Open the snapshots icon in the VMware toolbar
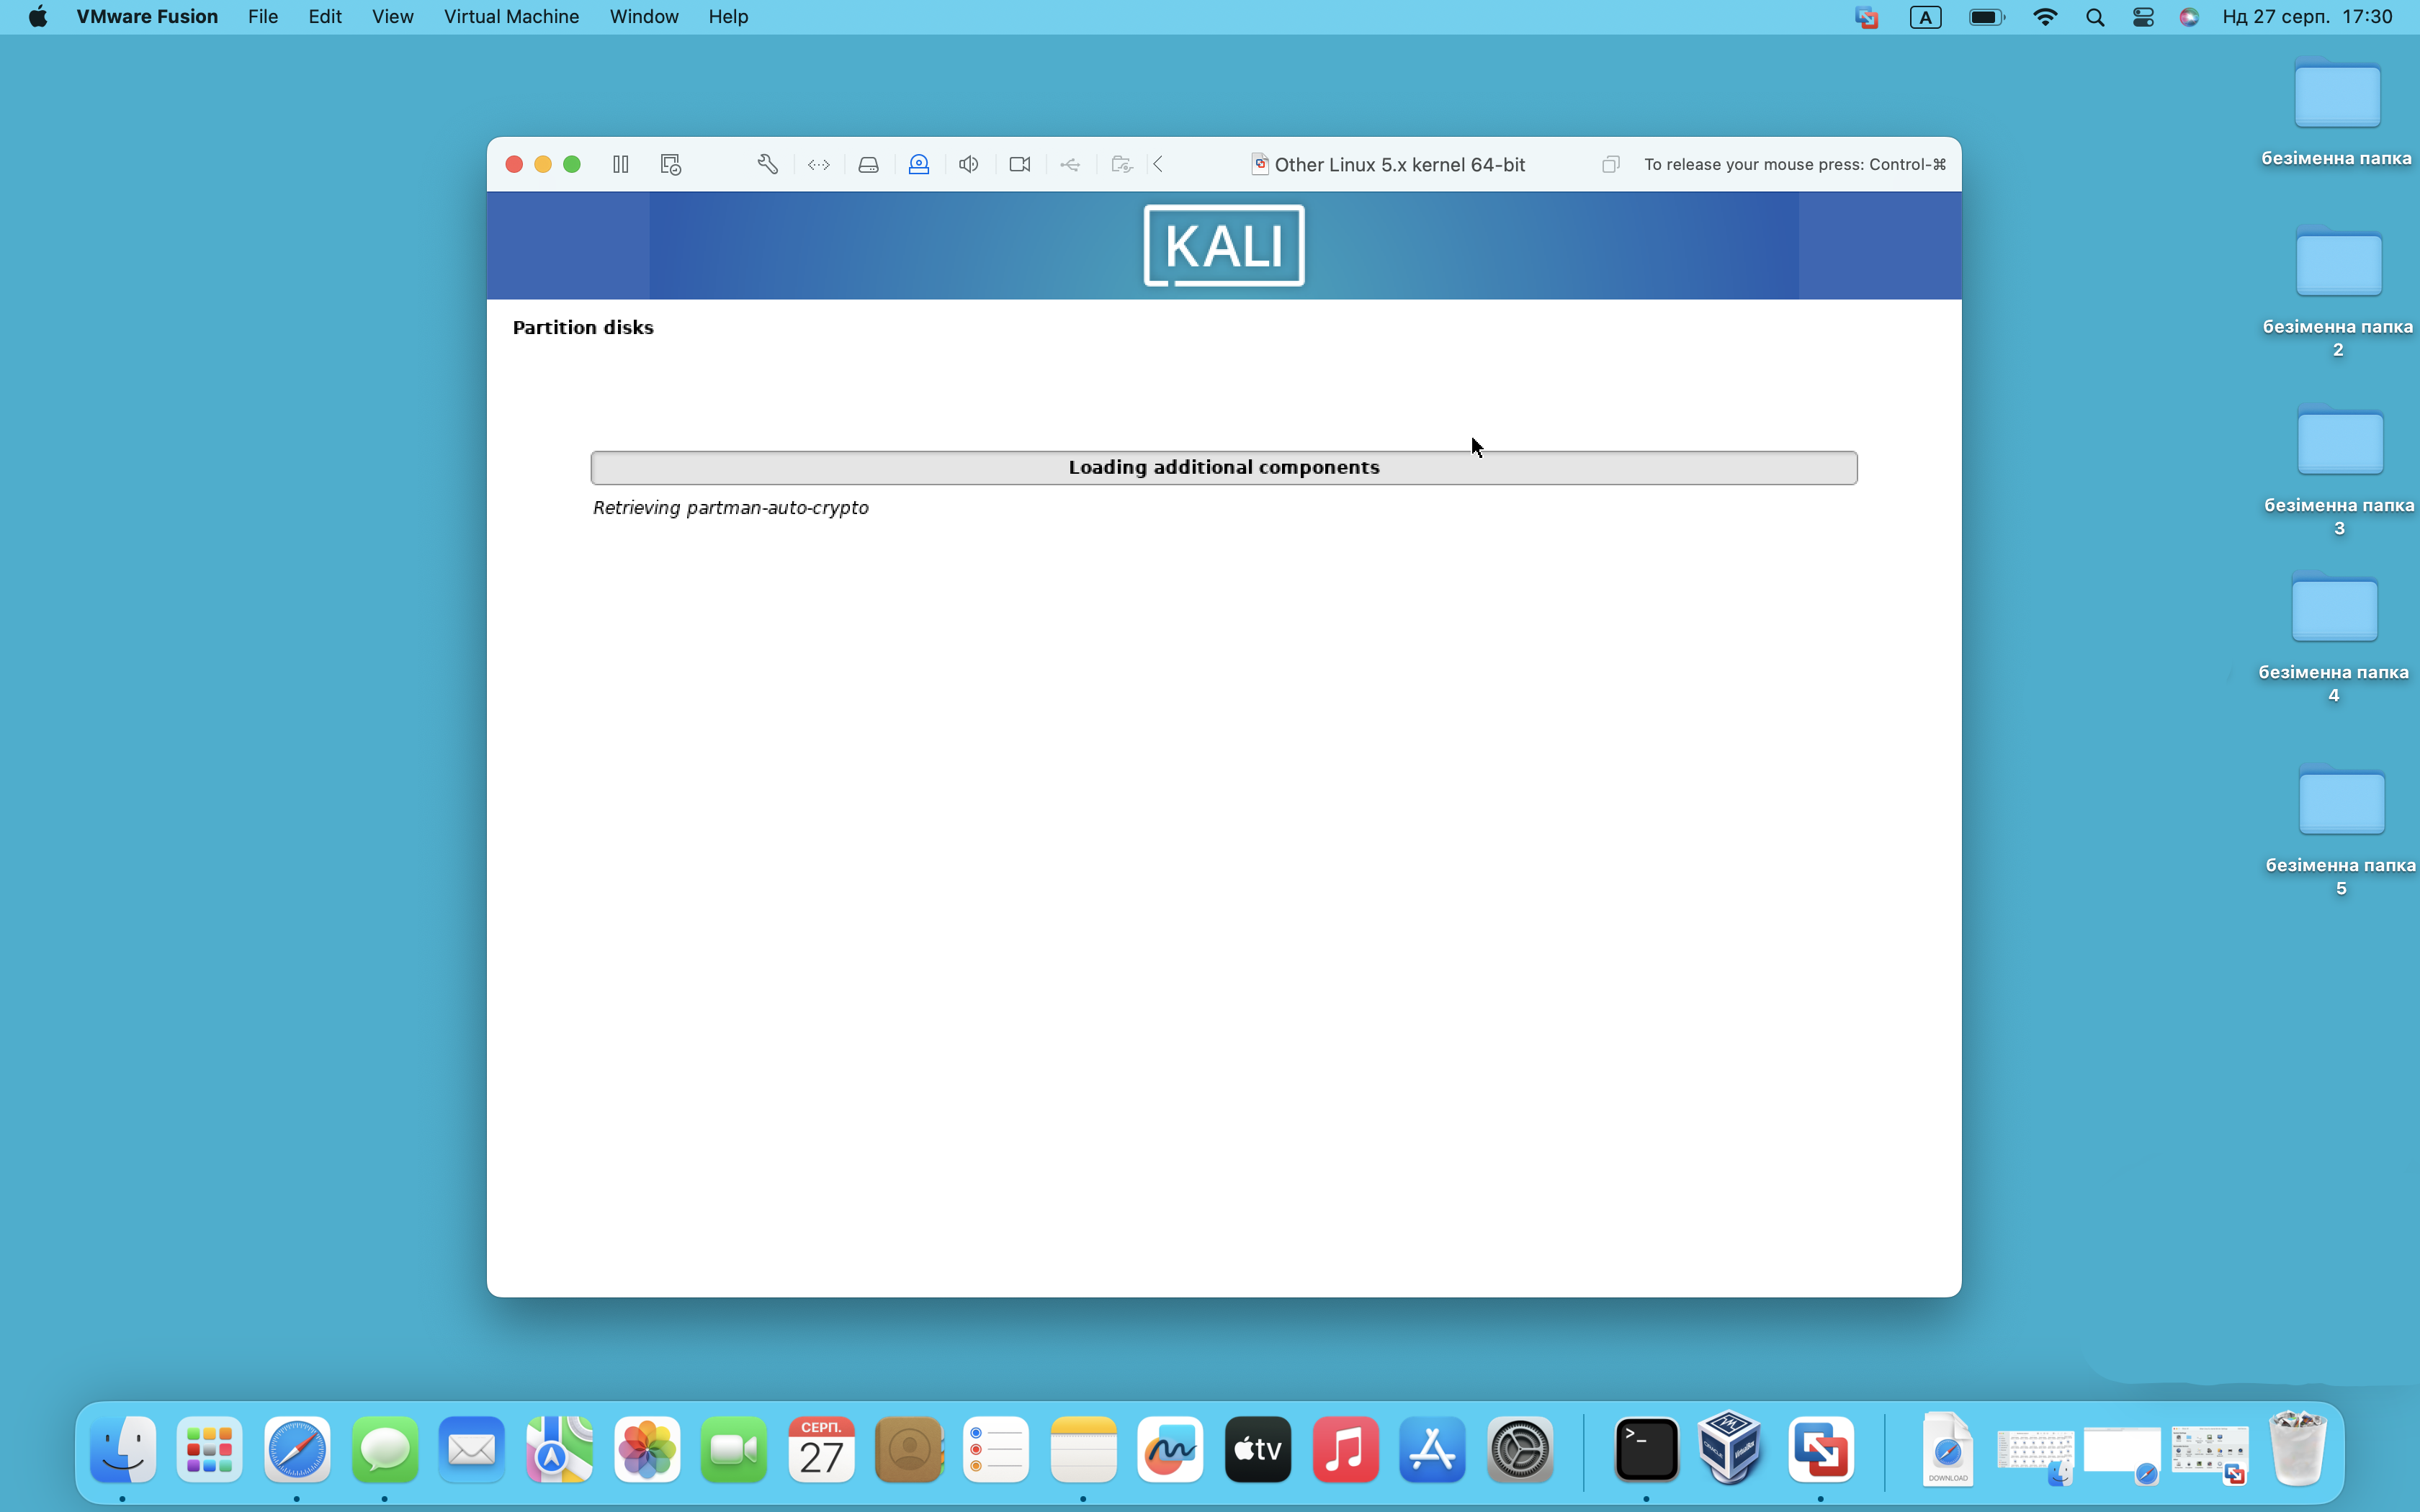Image resolution: width=2420 pixels, height=1512 pixels. coord(670,164)
